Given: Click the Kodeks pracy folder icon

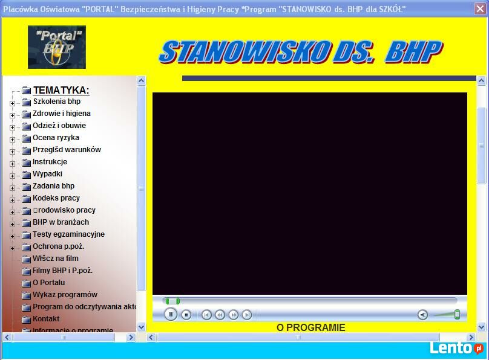Looking at the screenshot, I should [x=26, y=199].
